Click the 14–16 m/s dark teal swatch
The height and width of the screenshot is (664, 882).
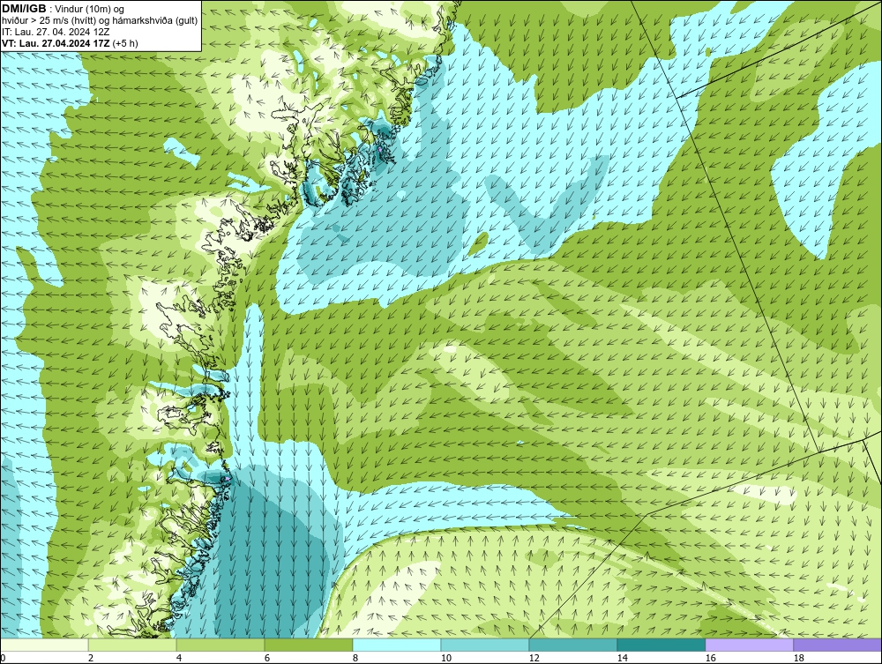coord(661,645)
